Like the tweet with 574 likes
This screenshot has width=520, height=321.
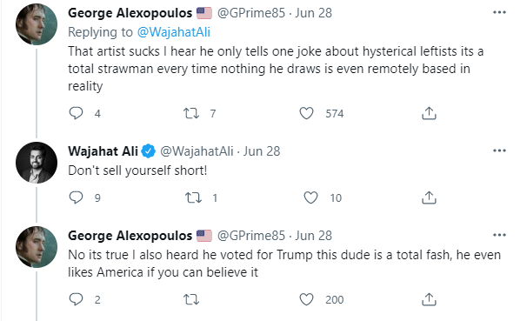306,113
